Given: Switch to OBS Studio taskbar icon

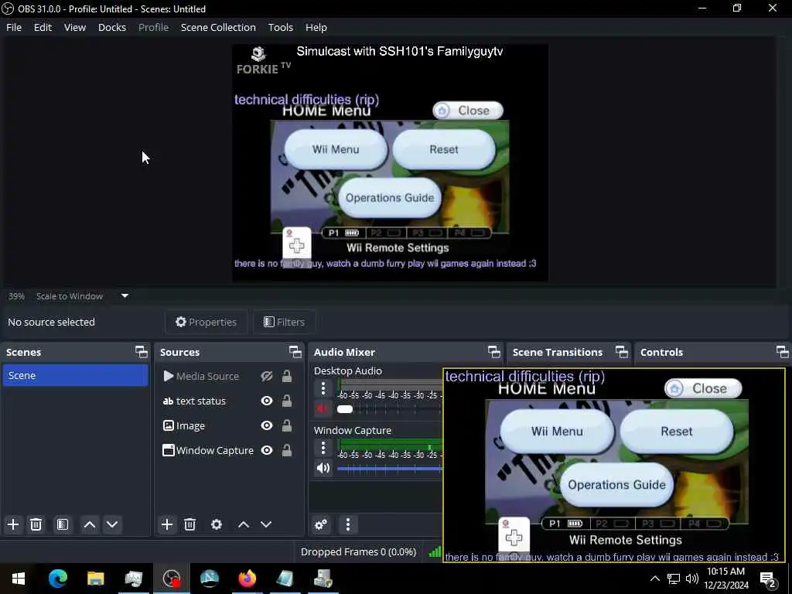Looking at the screenshot, I should [171, 579].
